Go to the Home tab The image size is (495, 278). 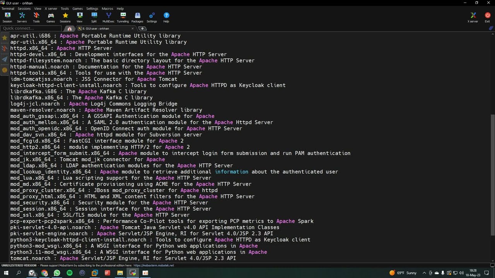70,29
